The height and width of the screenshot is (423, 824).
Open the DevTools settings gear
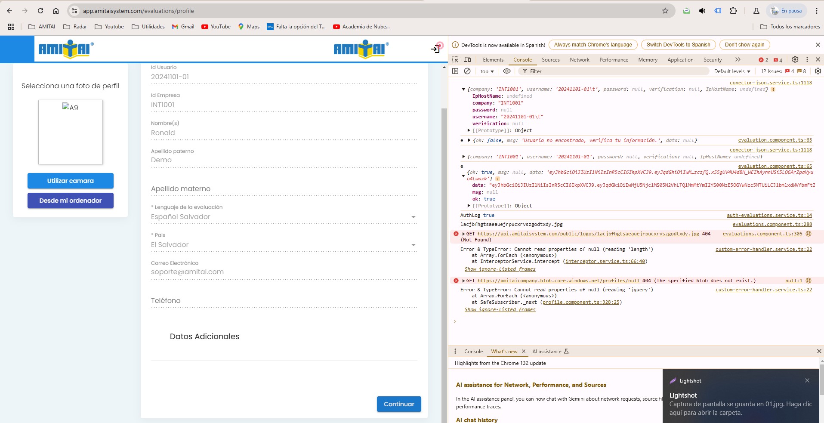click(x=795, y=60)
